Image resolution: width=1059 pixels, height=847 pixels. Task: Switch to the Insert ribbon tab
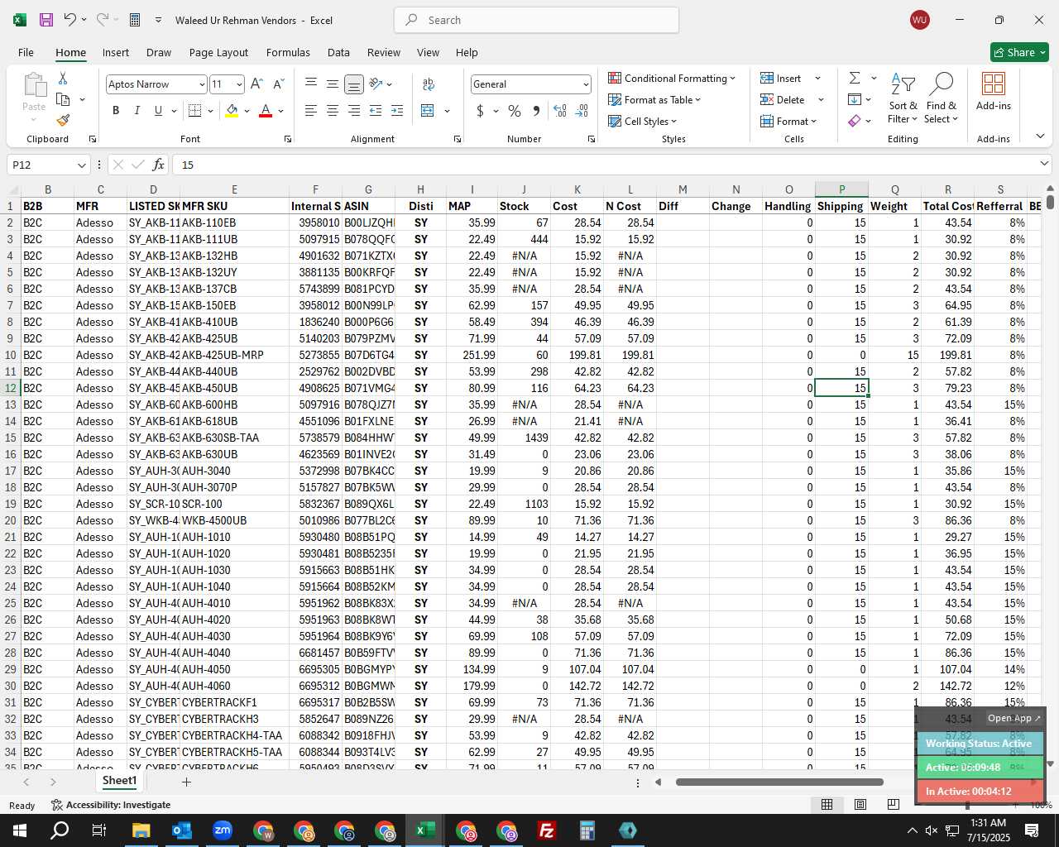pos(116,52)
